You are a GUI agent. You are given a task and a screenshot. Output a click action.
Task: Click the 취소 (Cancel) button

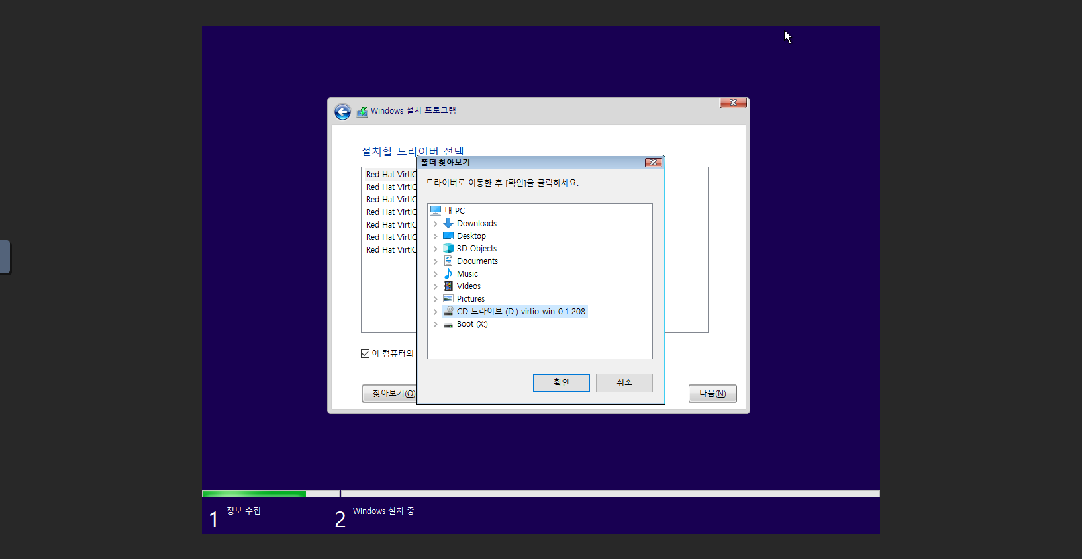[x=624, y=382]
